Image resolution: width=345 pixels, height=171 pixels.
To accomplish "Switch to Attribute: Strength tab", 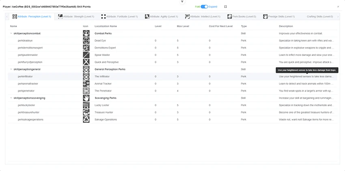I will 76,17.
